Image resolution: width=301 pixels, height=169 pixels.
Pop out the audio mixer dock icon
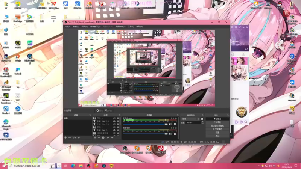pyautogui.click(x=178, y=115)
